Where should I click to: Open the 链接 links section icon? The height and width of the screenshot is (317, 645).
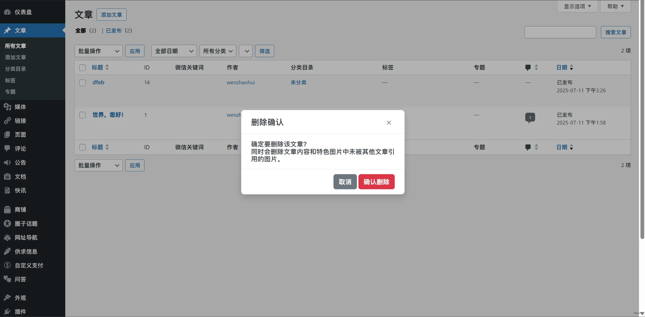tap(7, 121)
